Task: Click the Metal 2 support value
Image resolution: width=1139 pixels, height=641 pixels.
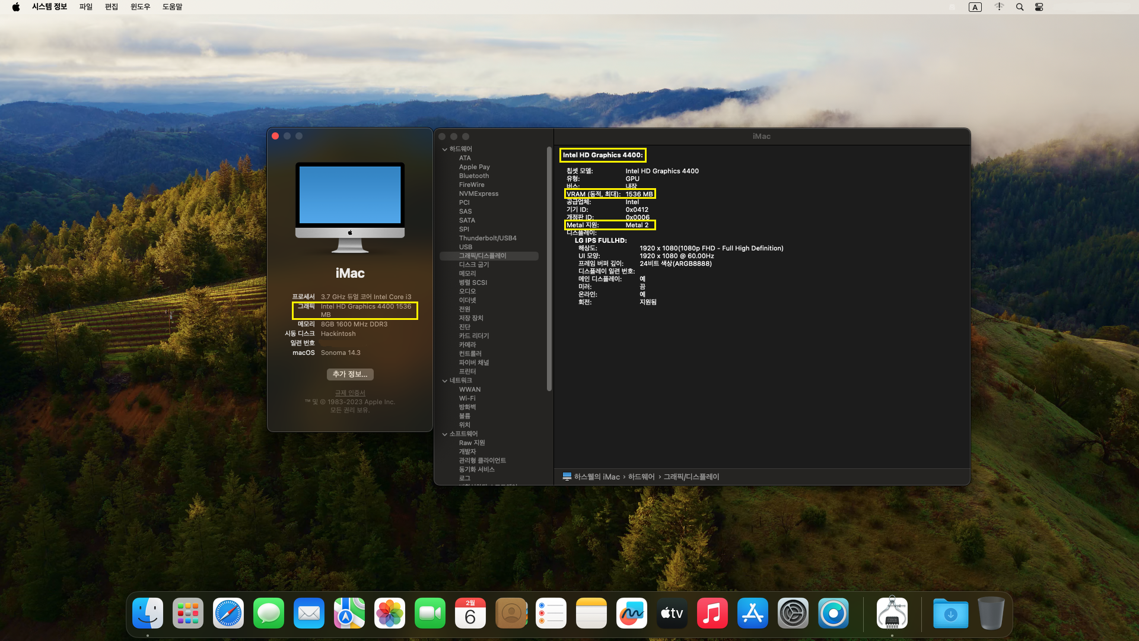Action: tap(637, 226)
